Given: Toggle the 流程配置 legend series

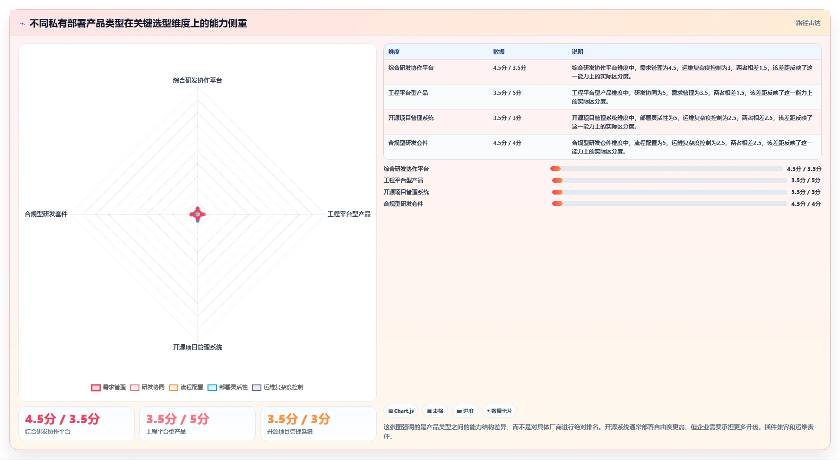Looking at the screenshot, I should click(x=186, y=387).
